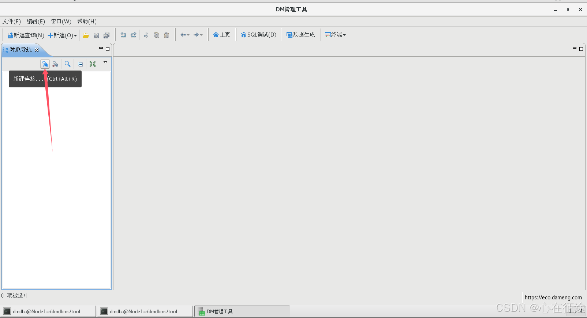
Task: Click the collapse all icon in navigator
Action: coord(80,64)
